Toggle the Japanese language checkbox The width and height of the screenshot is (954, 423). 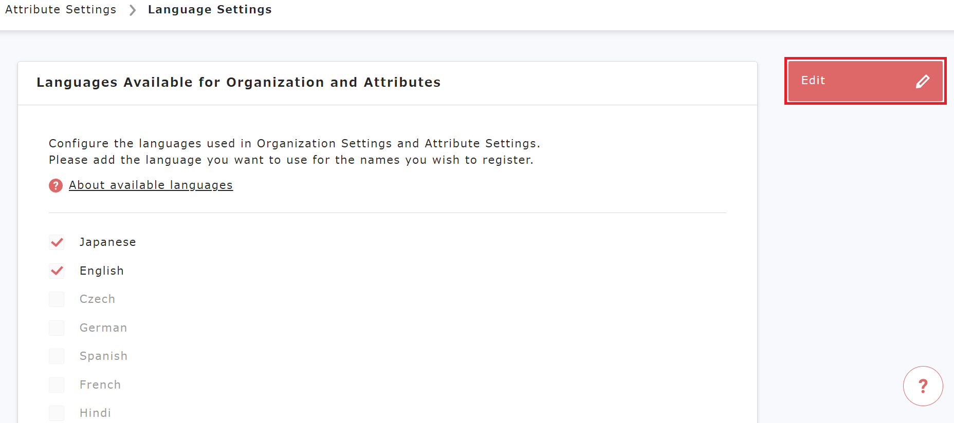(x=57, y=242)
